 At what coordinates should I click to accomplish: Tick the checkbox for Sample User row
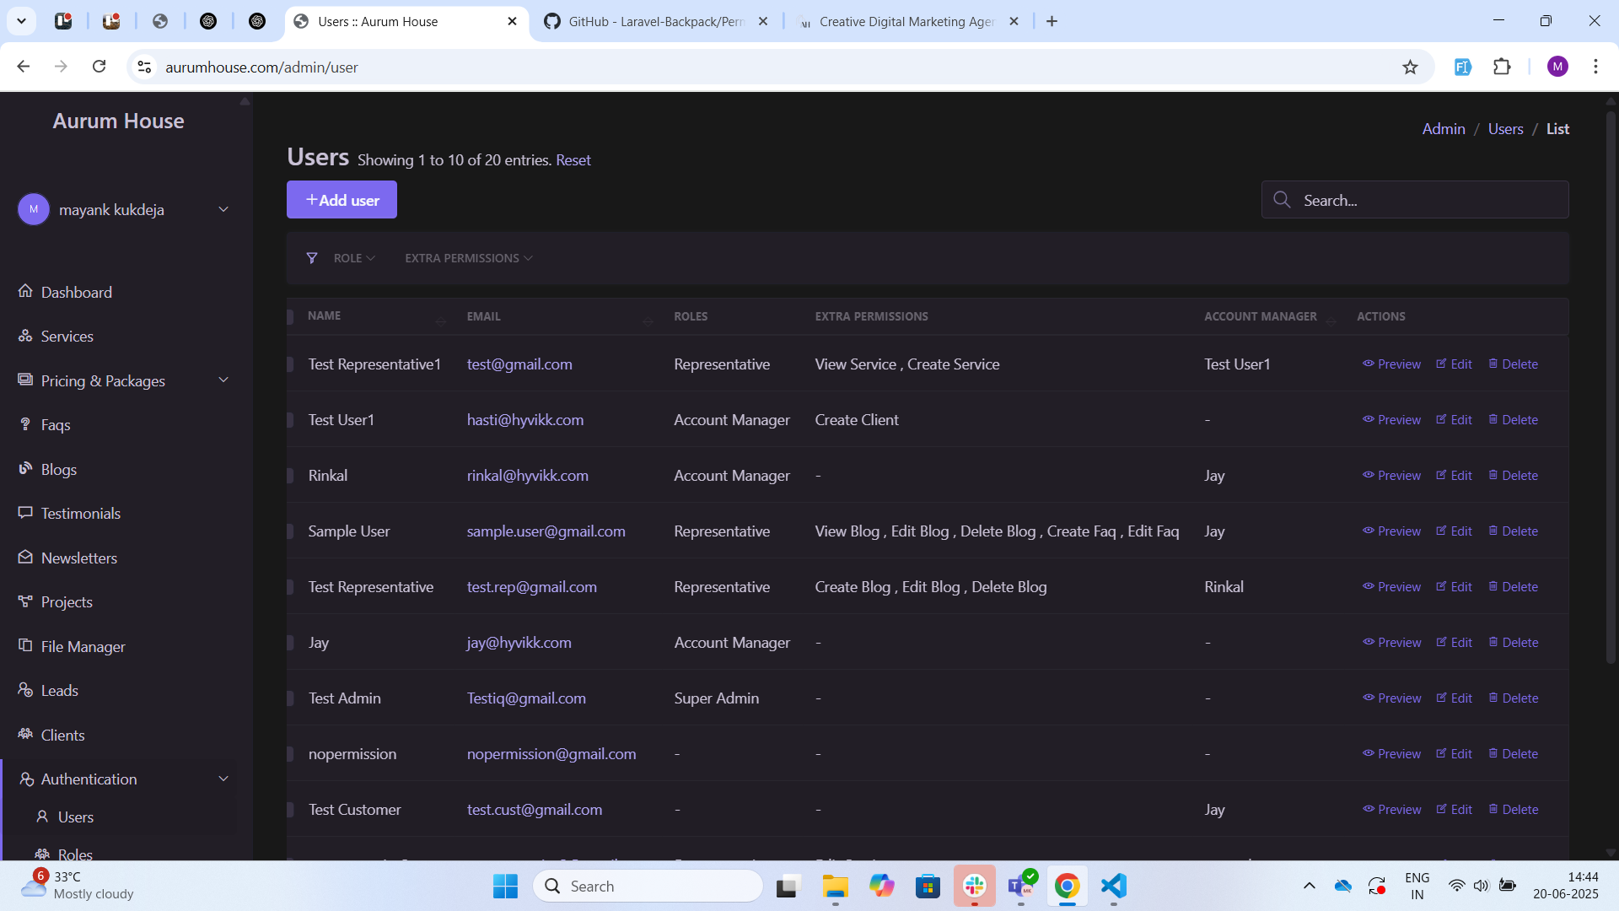point(290,531)
